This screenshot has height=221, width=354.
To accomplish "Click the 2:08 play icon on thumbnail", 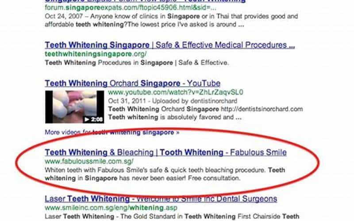I will [93, 119].
